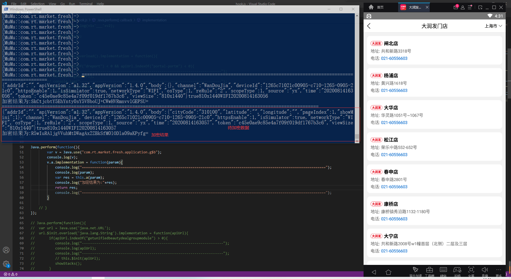The width and height of the screenshot is (511, 279).
Task: Open VS Code Go menu
Action: (x=63, y=4)
